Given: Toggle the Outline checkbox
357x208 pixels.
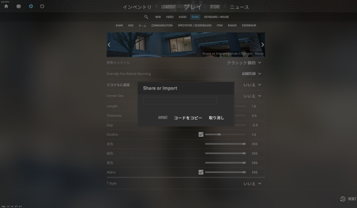Looking at the screenshot, I should pyautogui.click(x=201, y=135).
